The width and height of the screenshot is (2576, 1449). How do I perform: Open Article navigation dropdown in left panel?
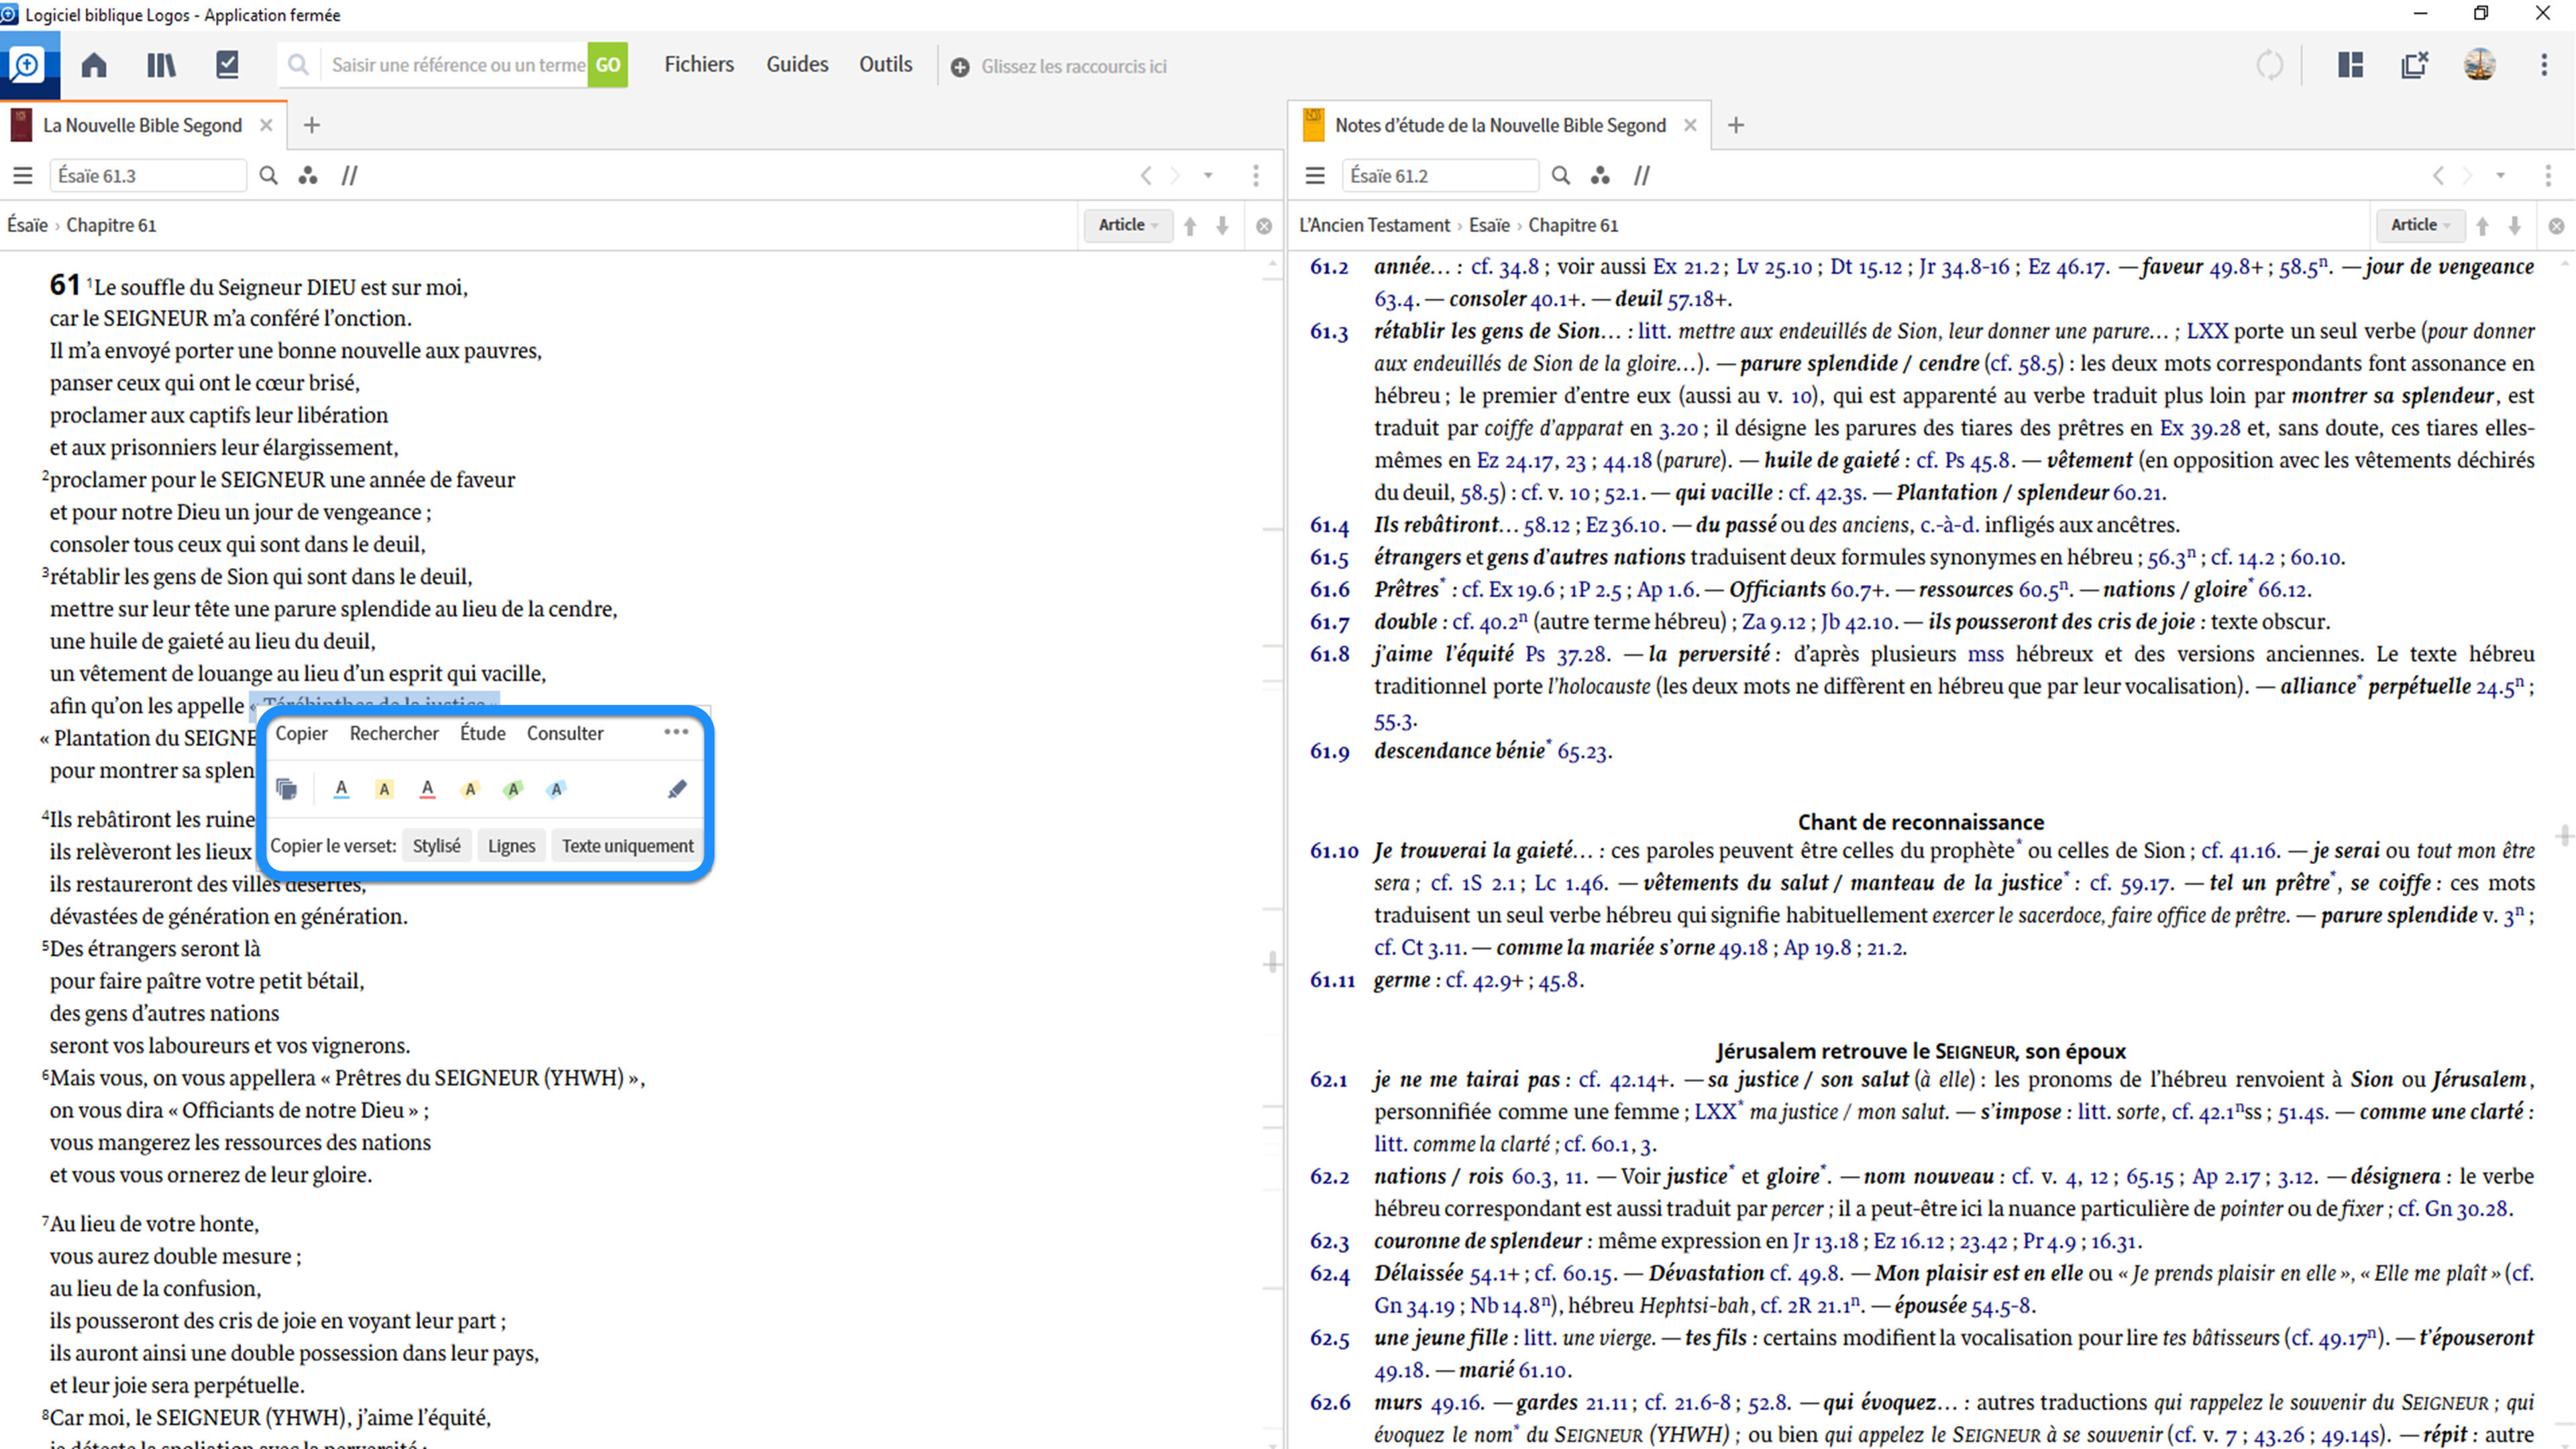click(1128, 225)
